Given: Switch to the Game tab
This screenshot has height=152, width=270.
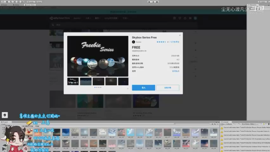Looking at the screenshot, I should (16, 5).
